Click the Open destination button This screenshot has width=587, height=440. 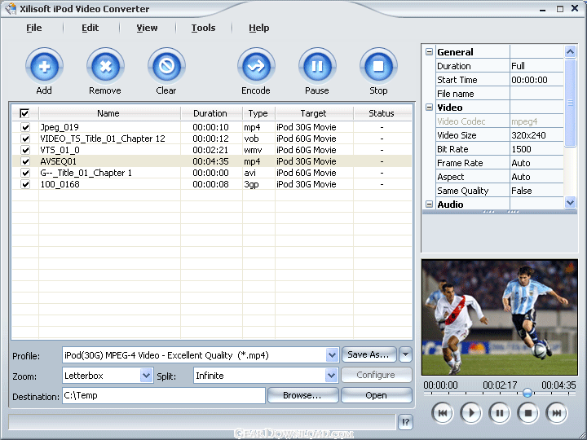376,395
